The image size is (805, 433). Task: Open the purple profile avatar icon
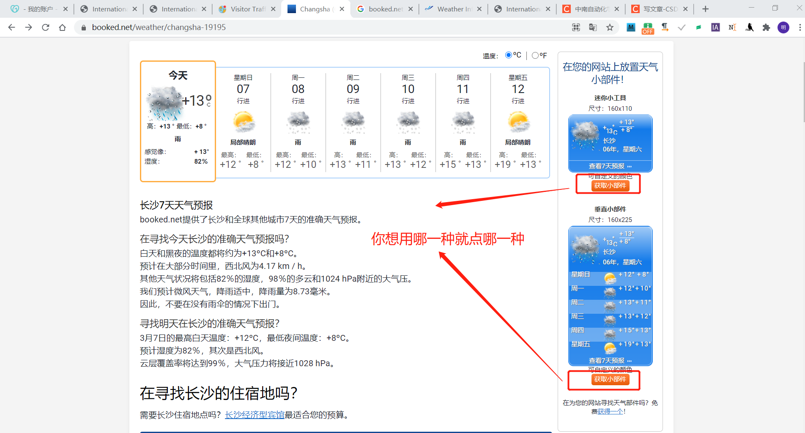(x=783, y=27)
